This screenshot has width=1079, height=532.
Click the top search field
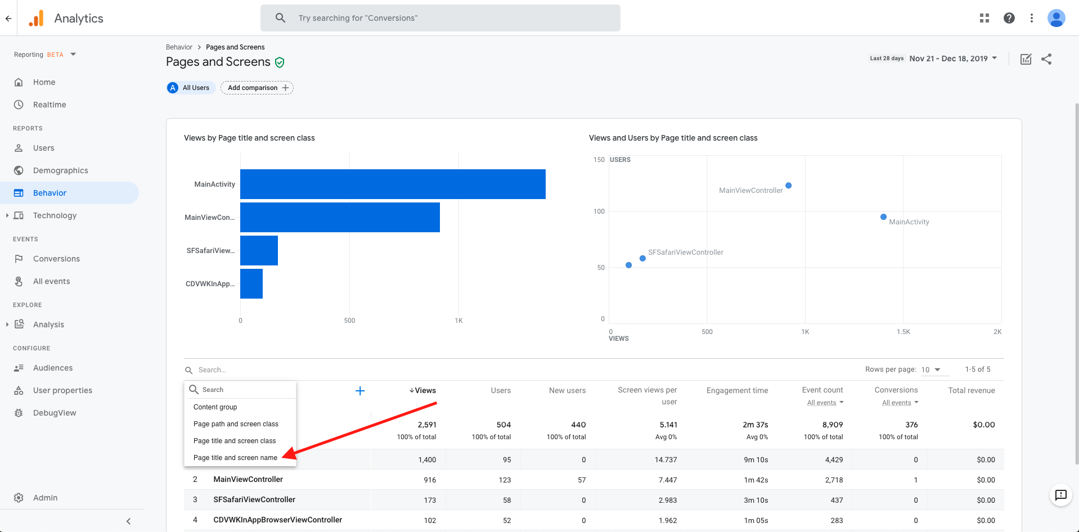tap(440, 18)
